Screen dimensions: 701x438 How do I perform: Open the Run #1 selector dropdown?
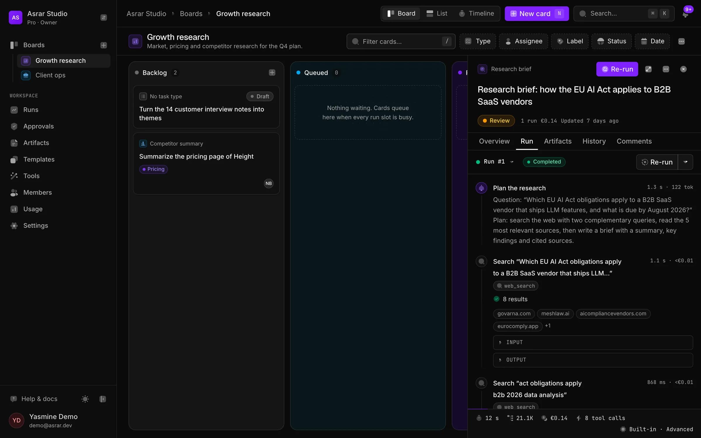[494, 162]
